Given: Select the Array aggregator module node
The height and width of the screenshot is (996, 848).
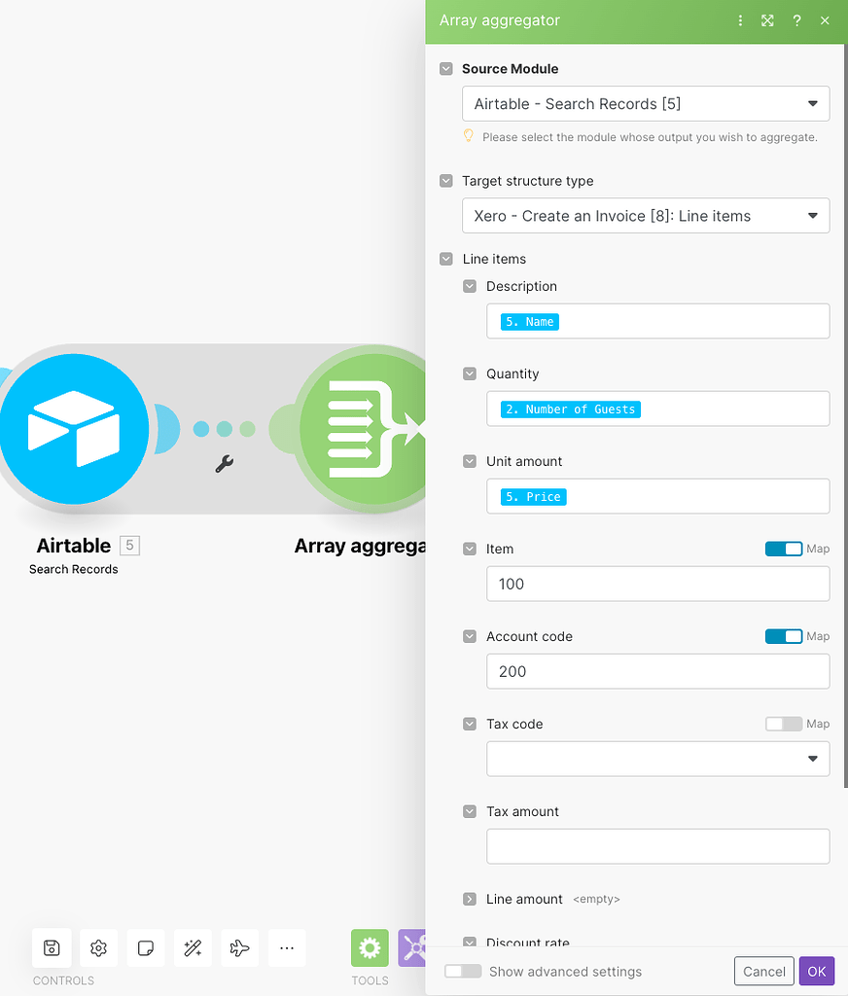Looking at the screenshot, I should click(x=365, y=429).
